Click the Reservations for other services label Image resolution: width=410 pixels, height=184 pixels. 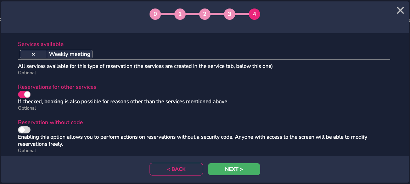pyautogui.click(x=57, y=87)
